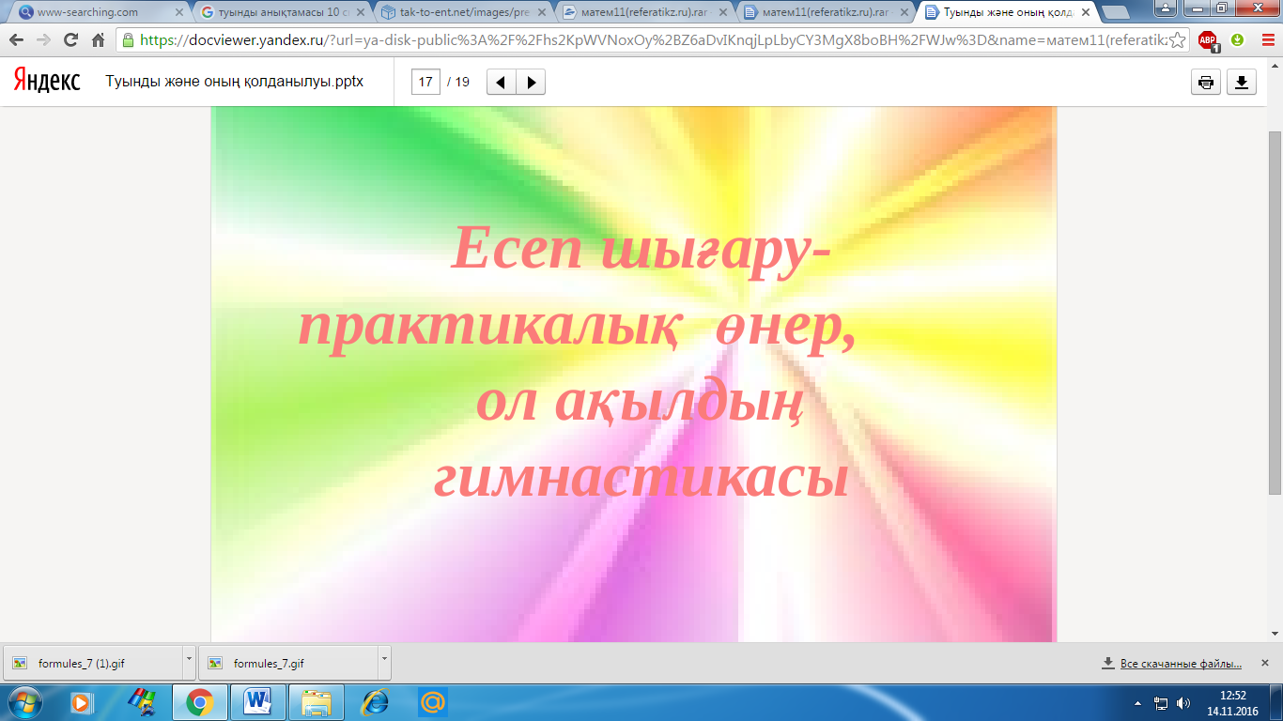This screenshot has width=1283, height=721.
Task: Click the Яндекс logo
Action: pyautogui.click(x=47, y=82)
